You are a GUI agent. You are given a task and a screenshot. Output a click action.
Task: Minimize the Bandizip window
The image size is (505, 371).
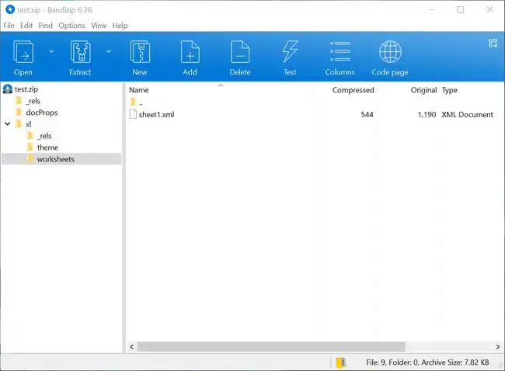[x=432, y=9]
